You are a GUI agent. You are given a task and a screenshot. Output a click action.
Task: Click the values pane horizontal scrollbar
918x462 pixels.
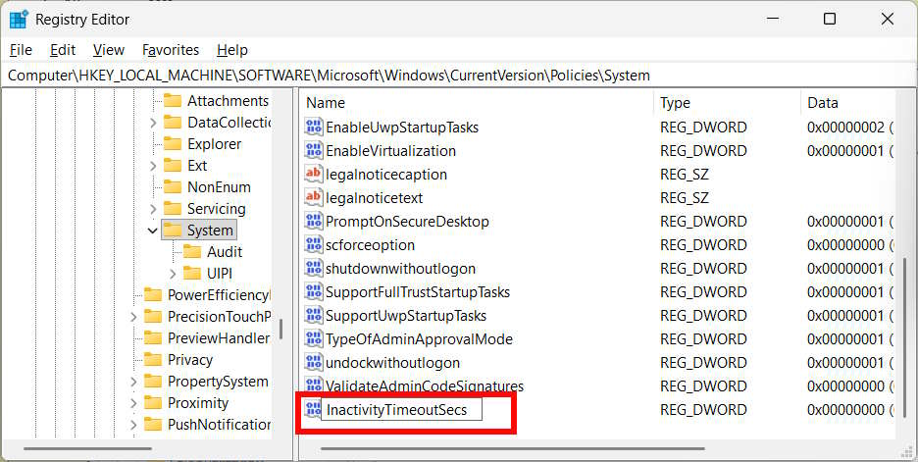[x=512, y=449]
